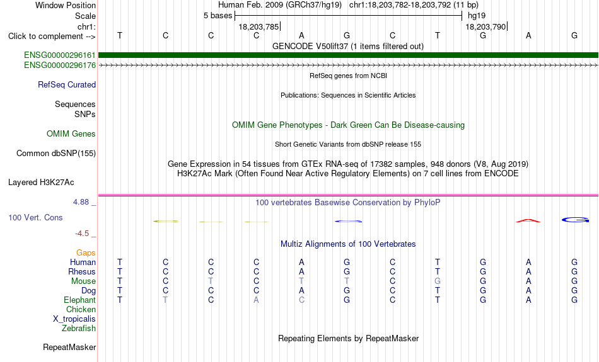
Task: Click the large blue G logo at PhyloP track end
Action: 575,220
